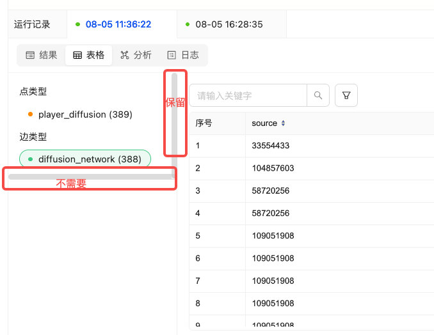The image size is (434, 335).
Task: Click the horizontal scrollbar under diffusion_network
Action: click(90, 177)
